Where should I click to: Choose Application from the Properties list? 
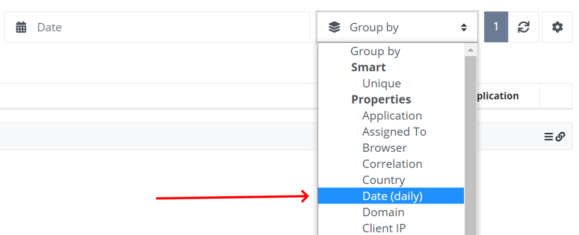391,116
